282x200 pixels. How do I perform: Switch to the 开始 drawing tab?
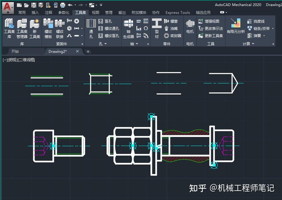[15, 51]
